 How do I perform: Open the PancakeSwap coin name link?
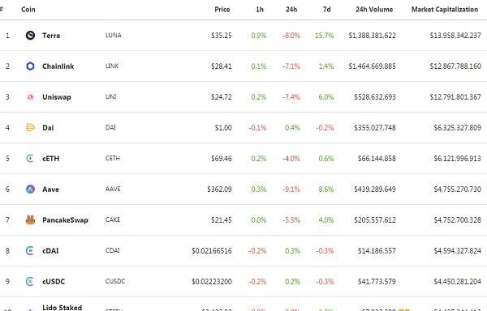[x=65, y=220]
